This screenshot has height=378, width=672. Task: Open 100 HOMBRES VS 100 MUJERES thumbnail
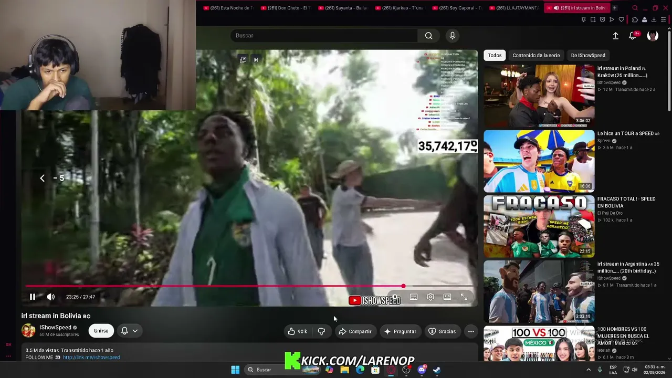click(x=539, y=343)
